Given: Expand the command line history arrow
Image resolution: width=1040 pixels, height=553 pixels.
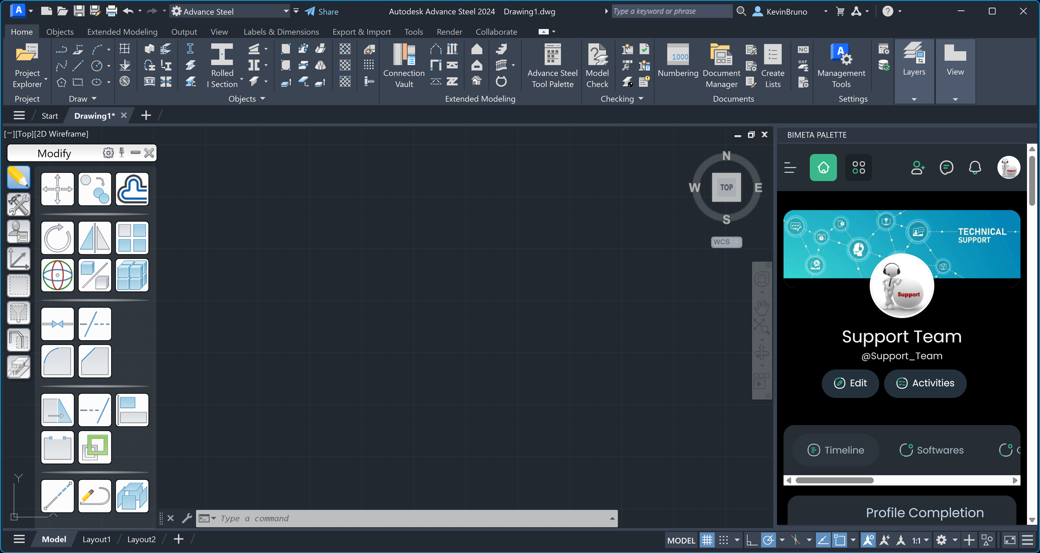Looking at the screenshot, I should (612, 518).
